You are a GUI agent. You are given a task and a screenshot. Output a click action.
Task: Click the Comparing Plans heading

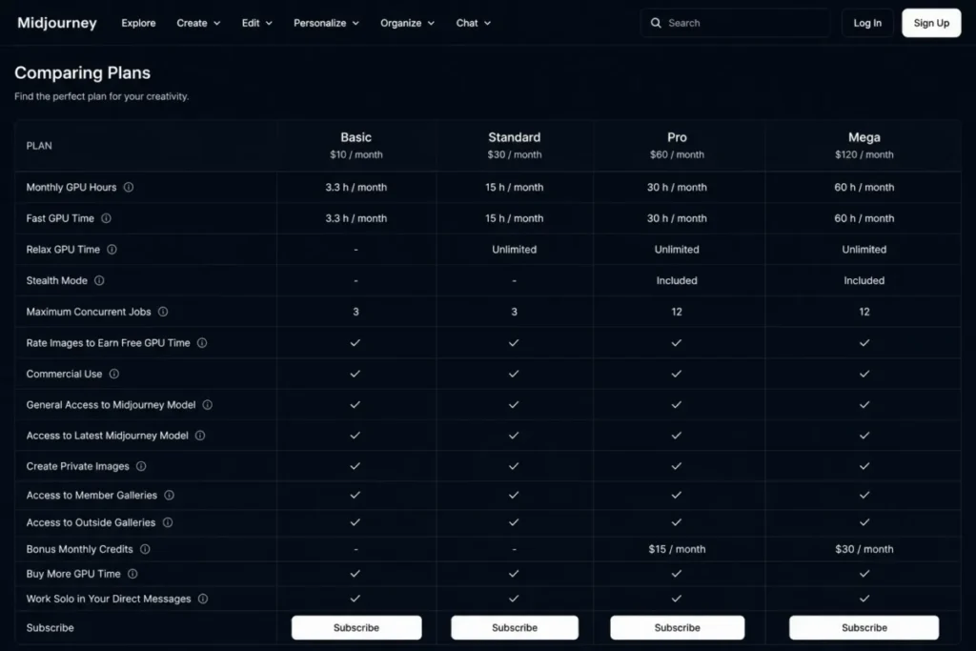(82, 72)
